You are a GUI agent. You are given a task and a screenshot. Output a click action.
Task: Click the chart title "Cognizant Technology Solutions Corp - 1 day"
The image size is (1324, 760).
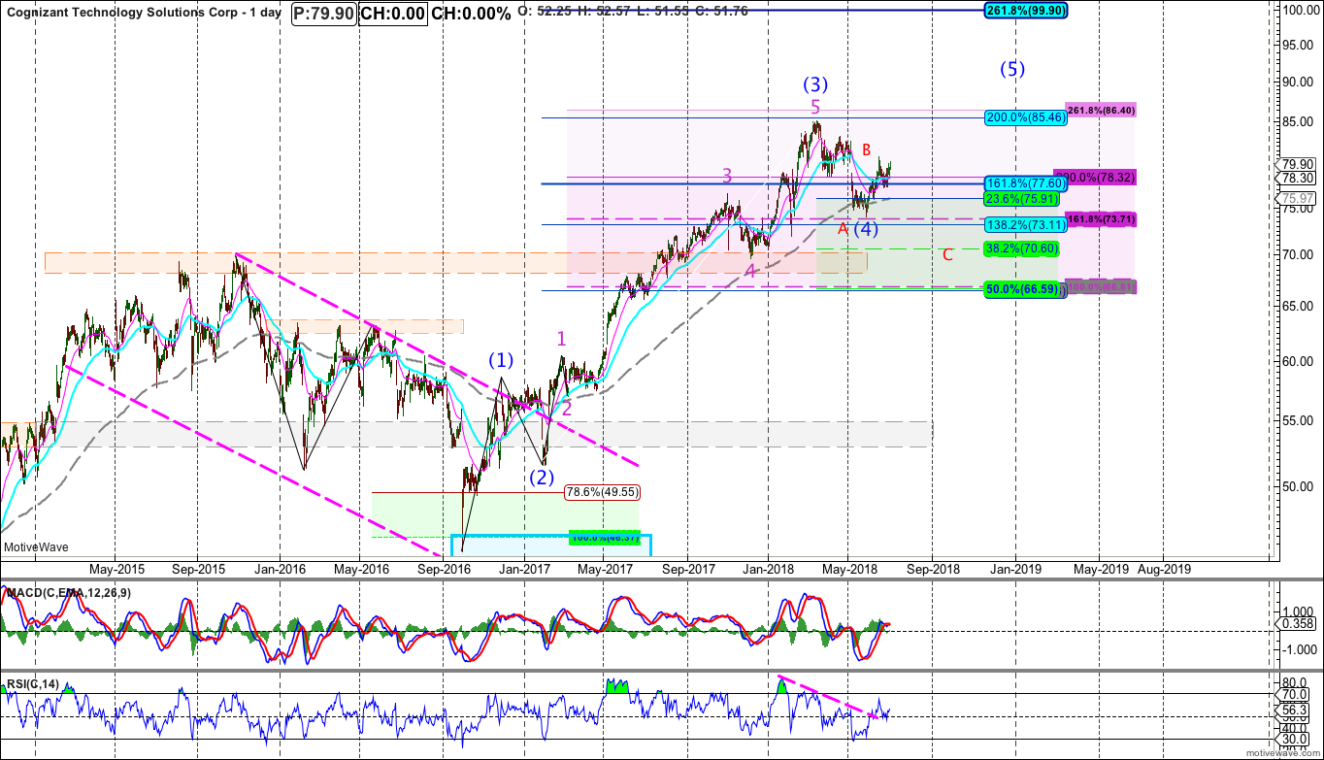click(x=145, y=14)
